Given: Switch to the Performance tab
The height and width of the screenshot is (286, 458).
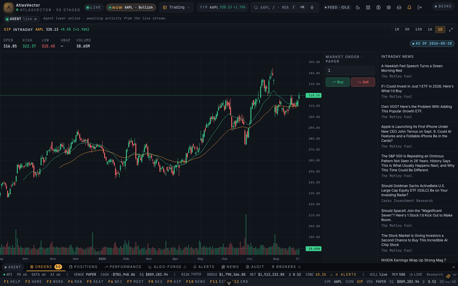Looking at the screenshot, I should pyautogui.click(x=123, y=267).
